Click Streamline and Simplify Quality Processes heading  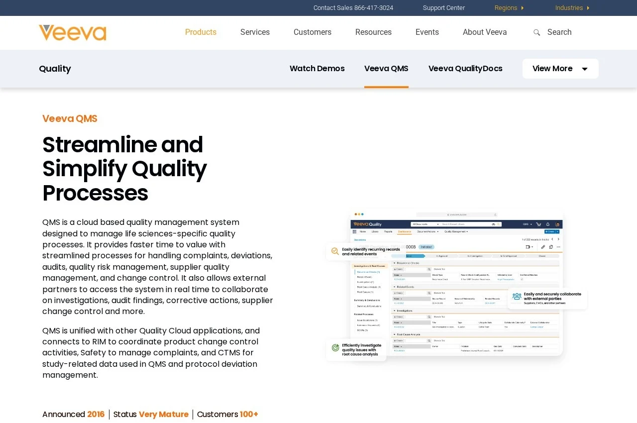pyautogui.click(x=124, y=169)
